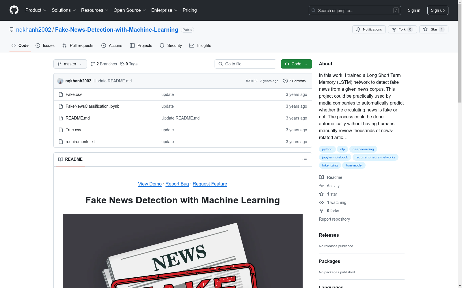Click the Sign up button

(x=438, y=10)
